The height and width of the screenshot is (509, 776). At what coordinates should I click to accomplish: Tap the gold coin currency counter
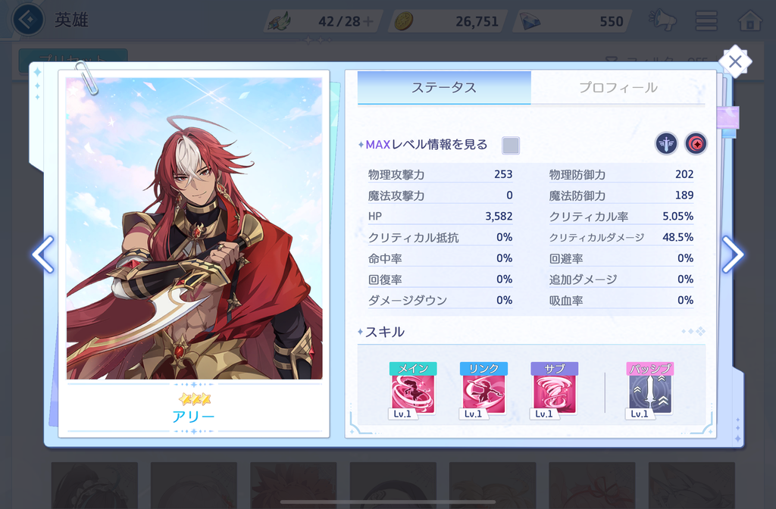click(x=447, y=21)
